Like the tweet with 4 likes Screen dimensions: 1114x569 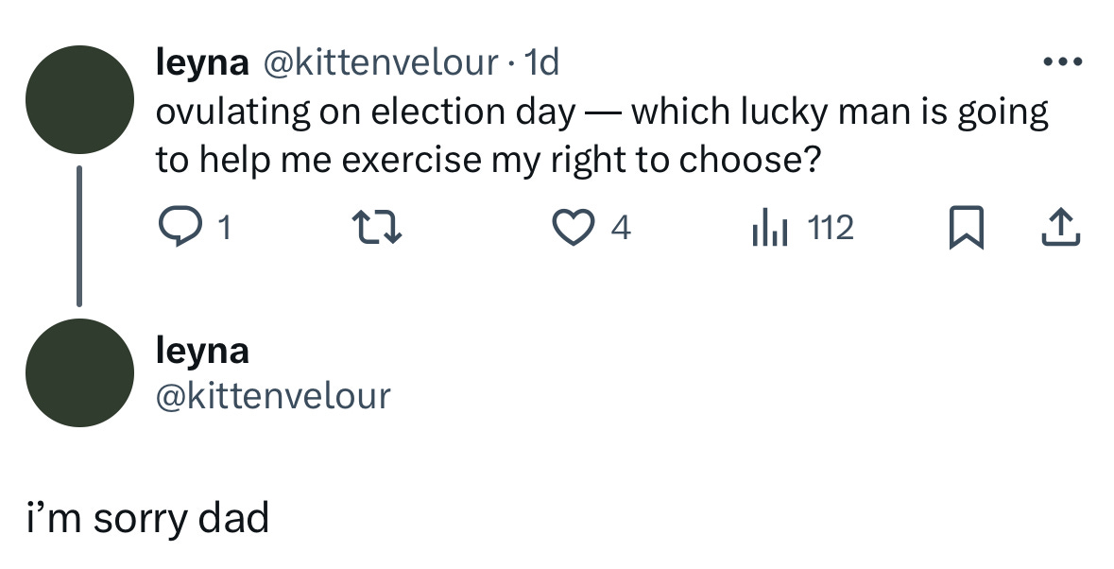pyautogui.click(x=570, y=228)
